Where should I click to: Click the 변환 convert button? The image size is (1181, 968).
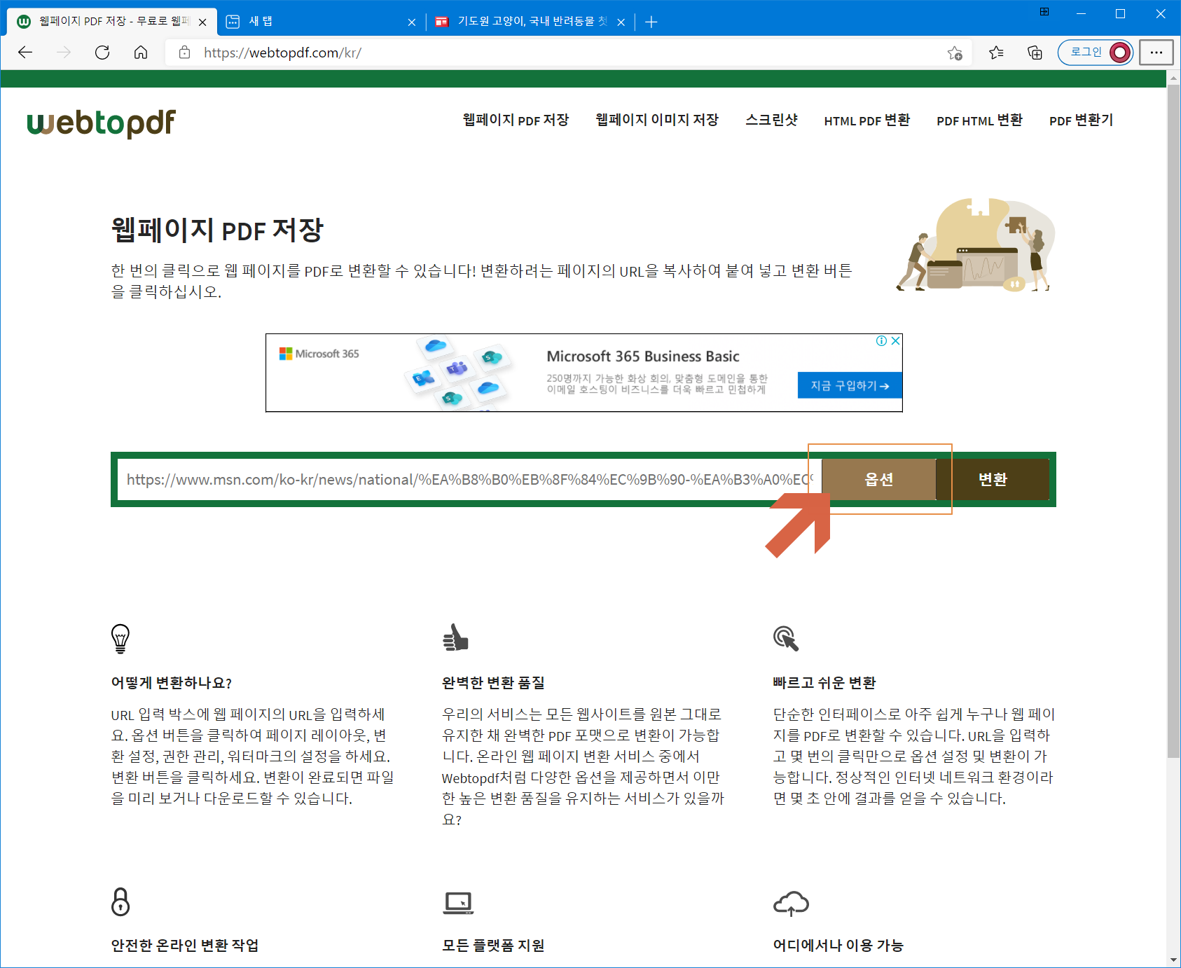coord(993,480)
